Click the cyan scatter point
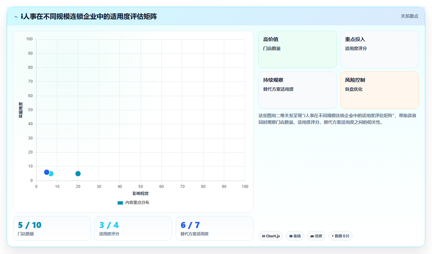Viewport: 432px width, 254px height. pyautogui.click(x=51, y=174)
